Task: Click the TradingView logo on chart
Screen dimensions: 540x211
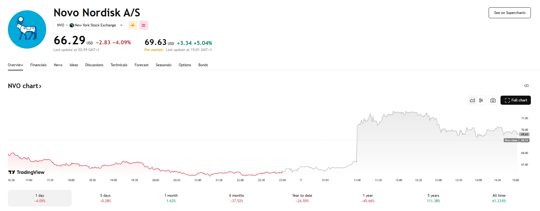Action: click(26, 172)
